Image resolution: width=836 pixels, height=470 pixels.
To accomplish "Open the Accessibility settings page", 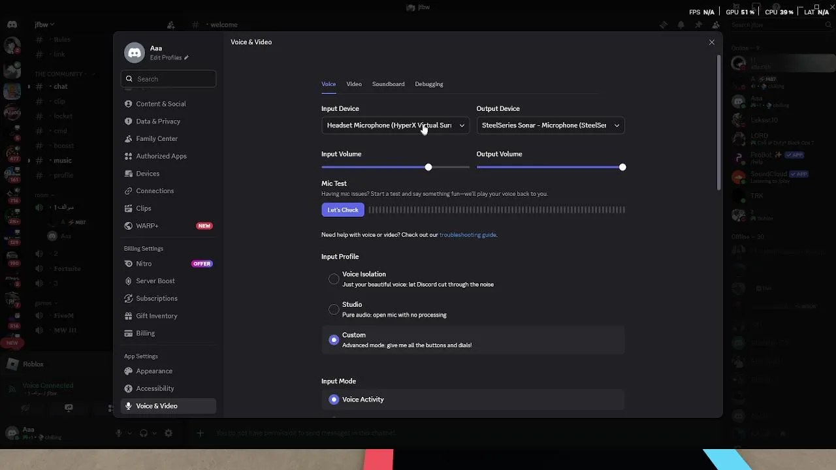I will pyautogui.click(x=169, y=388).
